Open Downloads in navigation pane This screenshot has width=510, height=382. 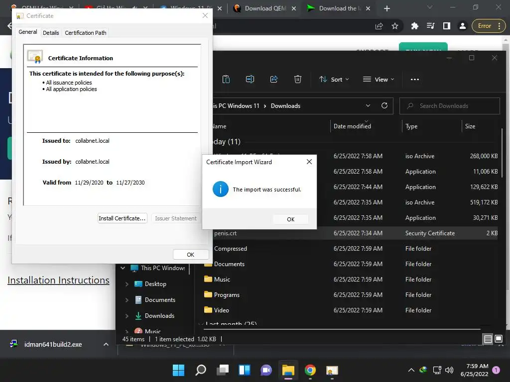click(x=159, y=316)
